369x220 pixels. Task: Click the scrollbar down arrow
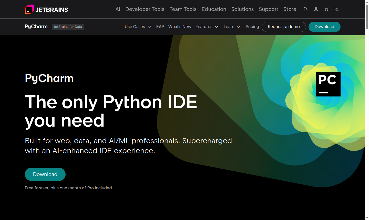point(367,218)
